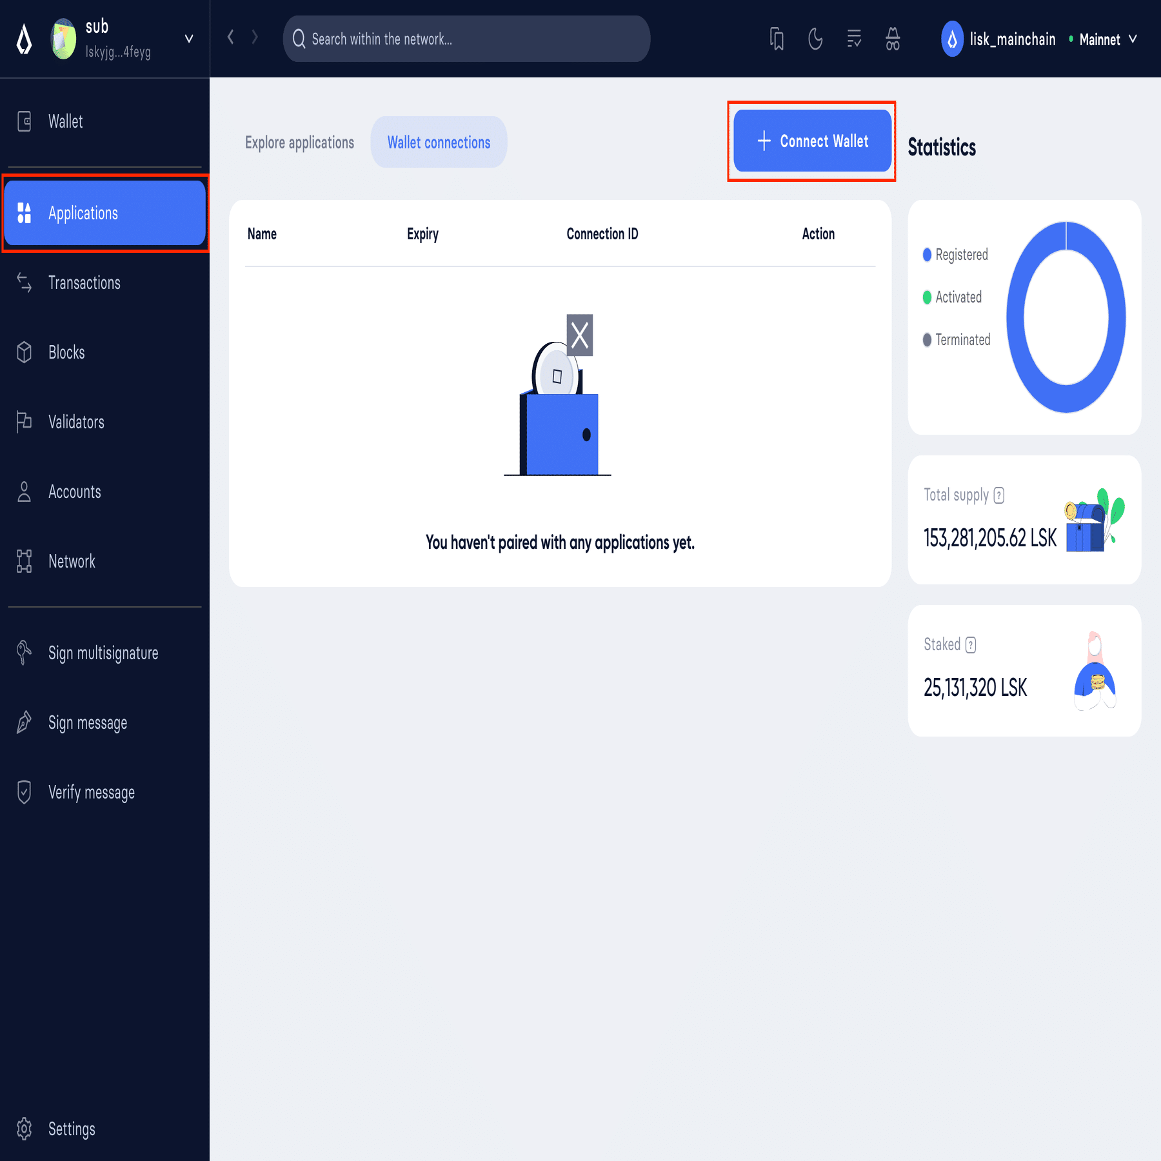This screenshot has width=1161, height=1161.
Task: Switch to the Explore applications tab
Action: coord(299,143)
